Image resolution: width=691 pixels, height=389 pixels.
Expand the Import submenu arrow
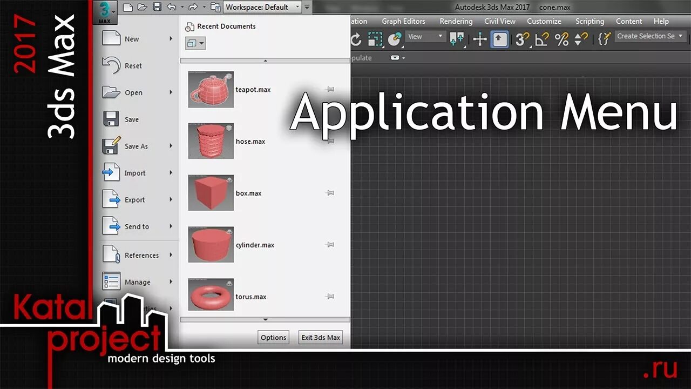click(171, 173)
